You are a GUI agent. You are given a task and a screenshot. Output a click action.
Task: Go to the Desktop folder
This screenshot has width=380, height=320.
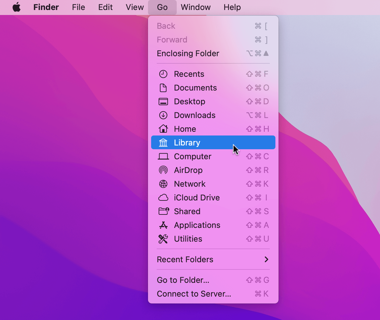pos(213,101)
